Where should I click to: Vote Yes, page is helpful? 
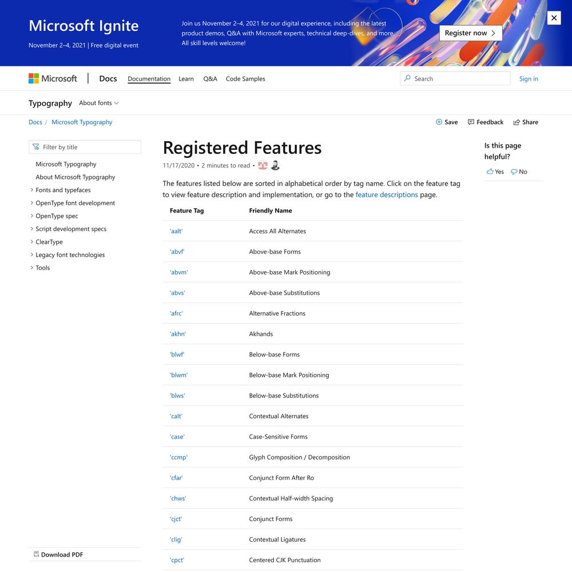click(495, 172)
